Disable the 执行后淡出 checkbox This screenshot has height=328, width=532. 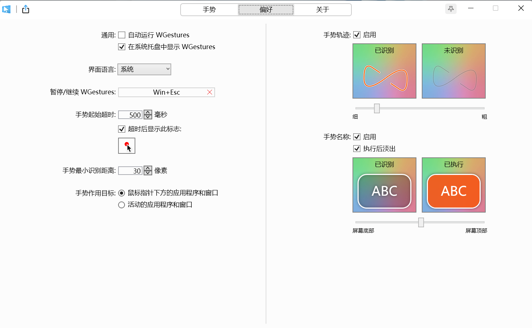[356, 148]
